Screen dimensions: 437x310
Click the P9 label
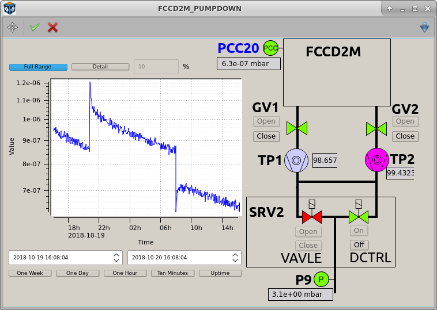(x=303, y=280)
